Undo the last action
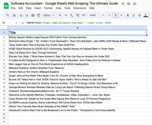The image size is (152, 125). [x=21, y=15]
